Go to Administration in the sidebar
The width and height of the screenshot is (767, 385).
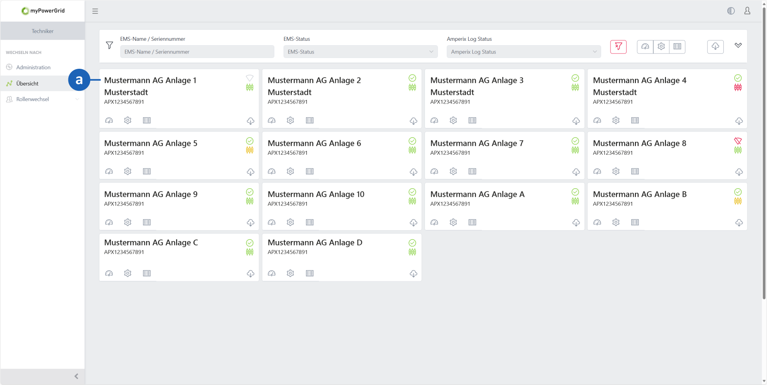33,67
